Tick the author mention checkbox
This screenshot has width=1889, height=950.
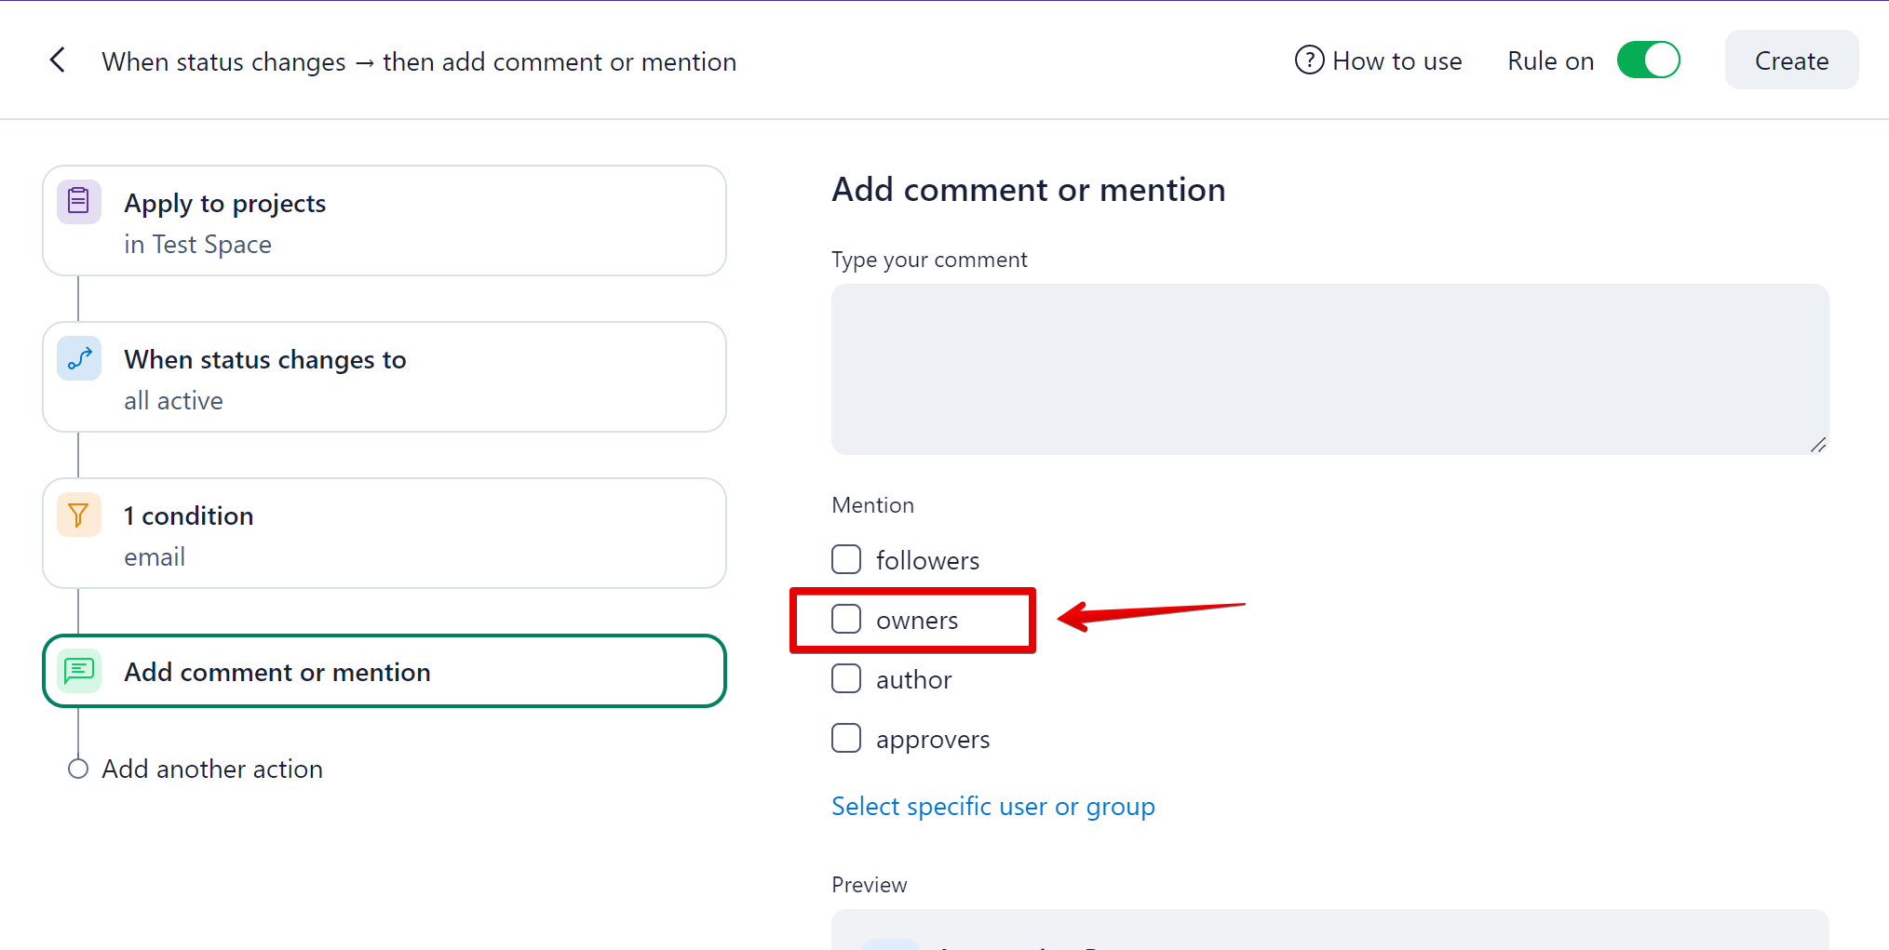click(846, 679)
